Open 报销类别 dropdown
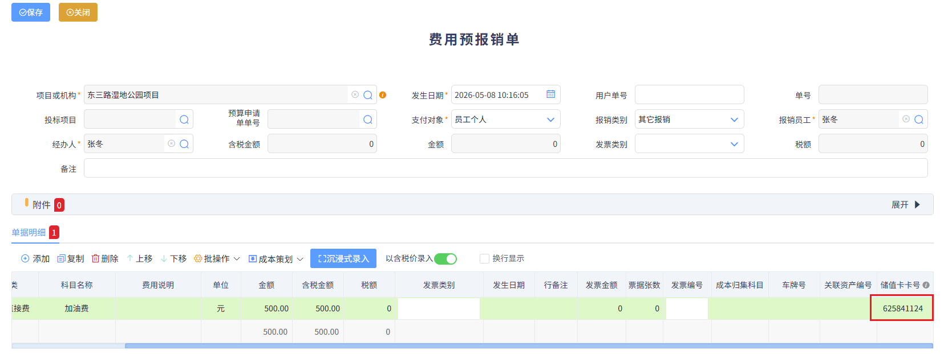 click(734, 120)
